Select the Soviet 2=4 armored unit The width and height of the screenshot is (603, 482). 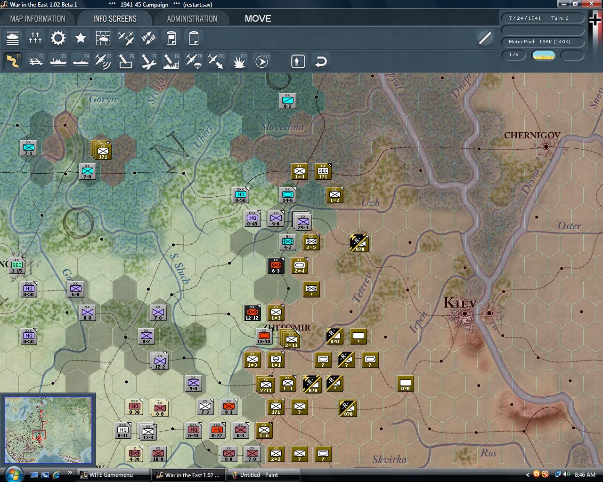click(x=299, y=265)
